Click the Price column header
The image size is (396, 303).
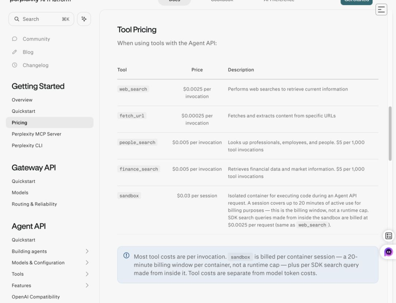[197, 70]
